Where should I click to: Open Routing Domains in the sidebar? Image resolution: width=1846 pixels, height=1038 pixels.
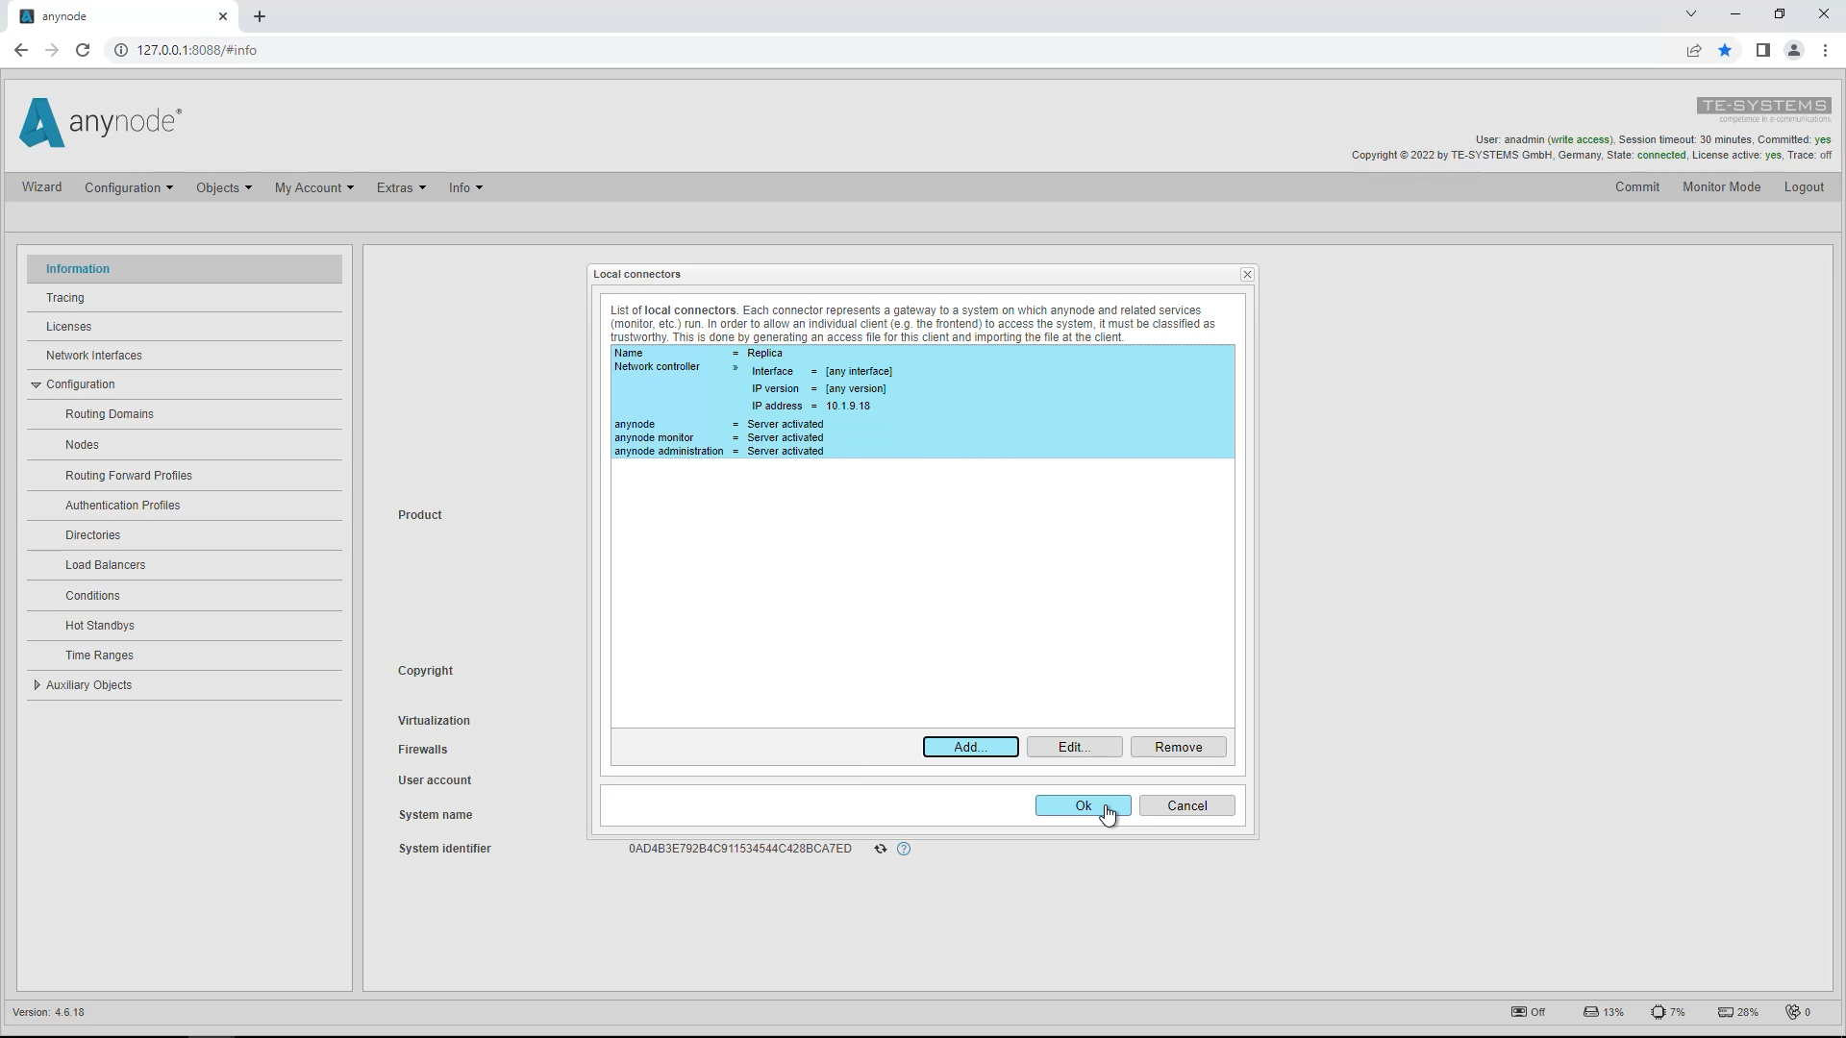pyautogui.click(x=185, y=414)
